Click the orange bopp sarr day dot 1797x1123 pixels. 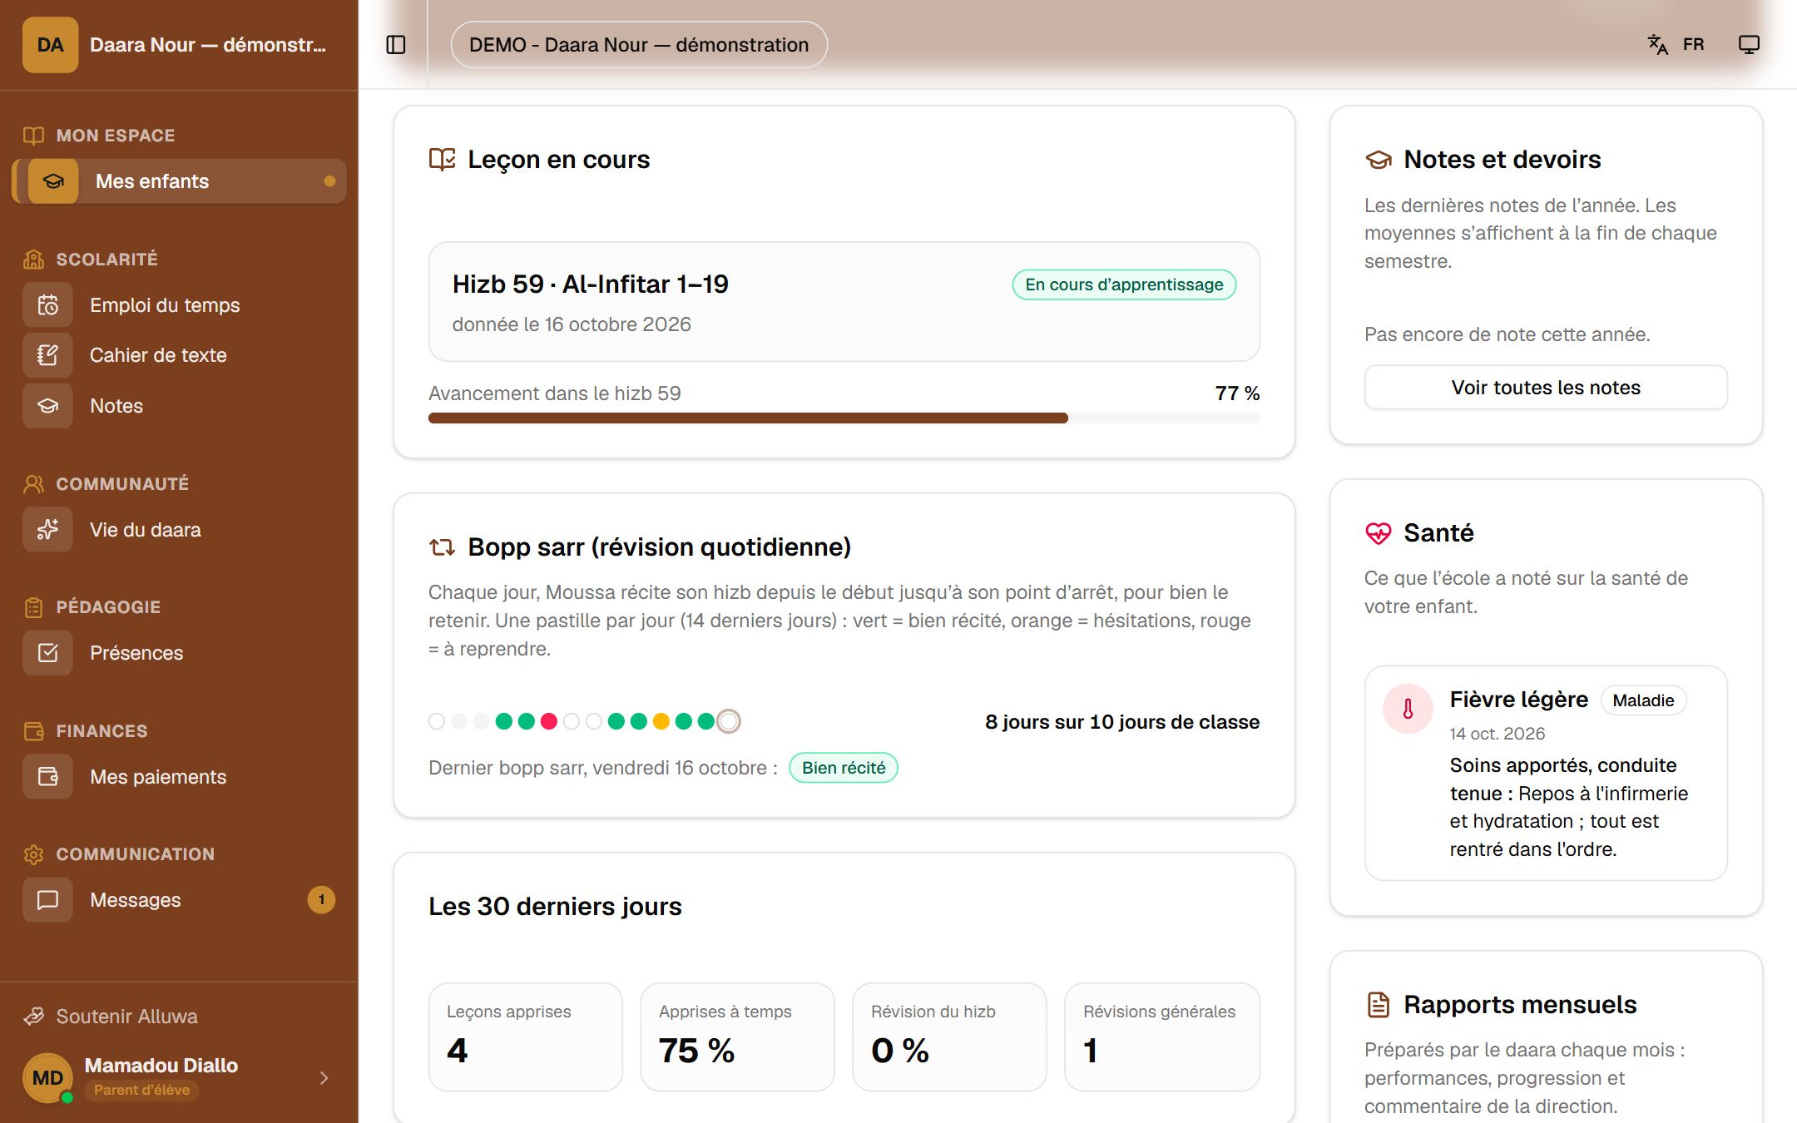click(x=661, y=721)
